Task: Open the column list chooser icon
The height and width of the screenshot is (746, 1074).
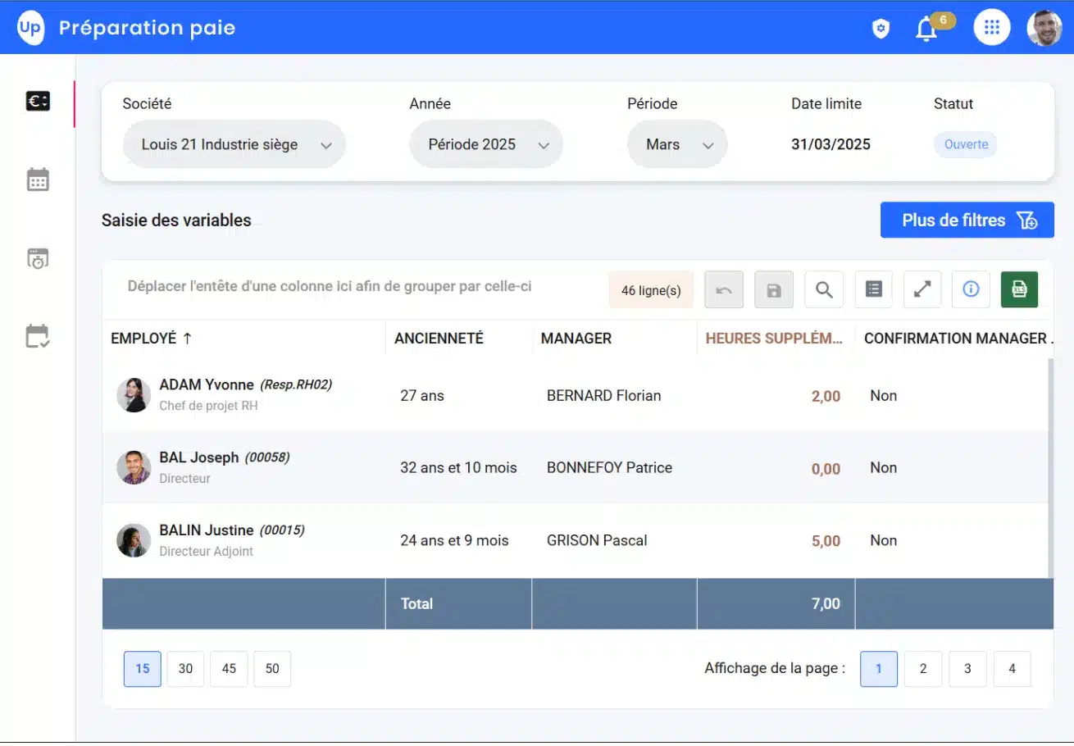Action: (x=872, y=289)
